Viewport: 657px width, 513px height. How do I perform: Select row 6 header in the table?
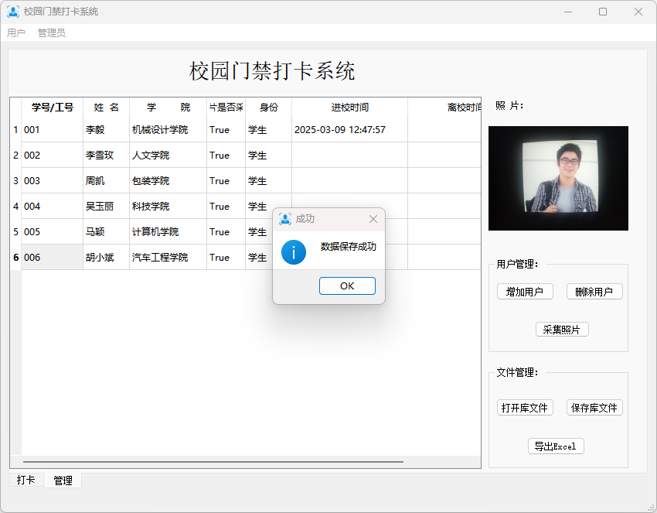pos(15,258)
